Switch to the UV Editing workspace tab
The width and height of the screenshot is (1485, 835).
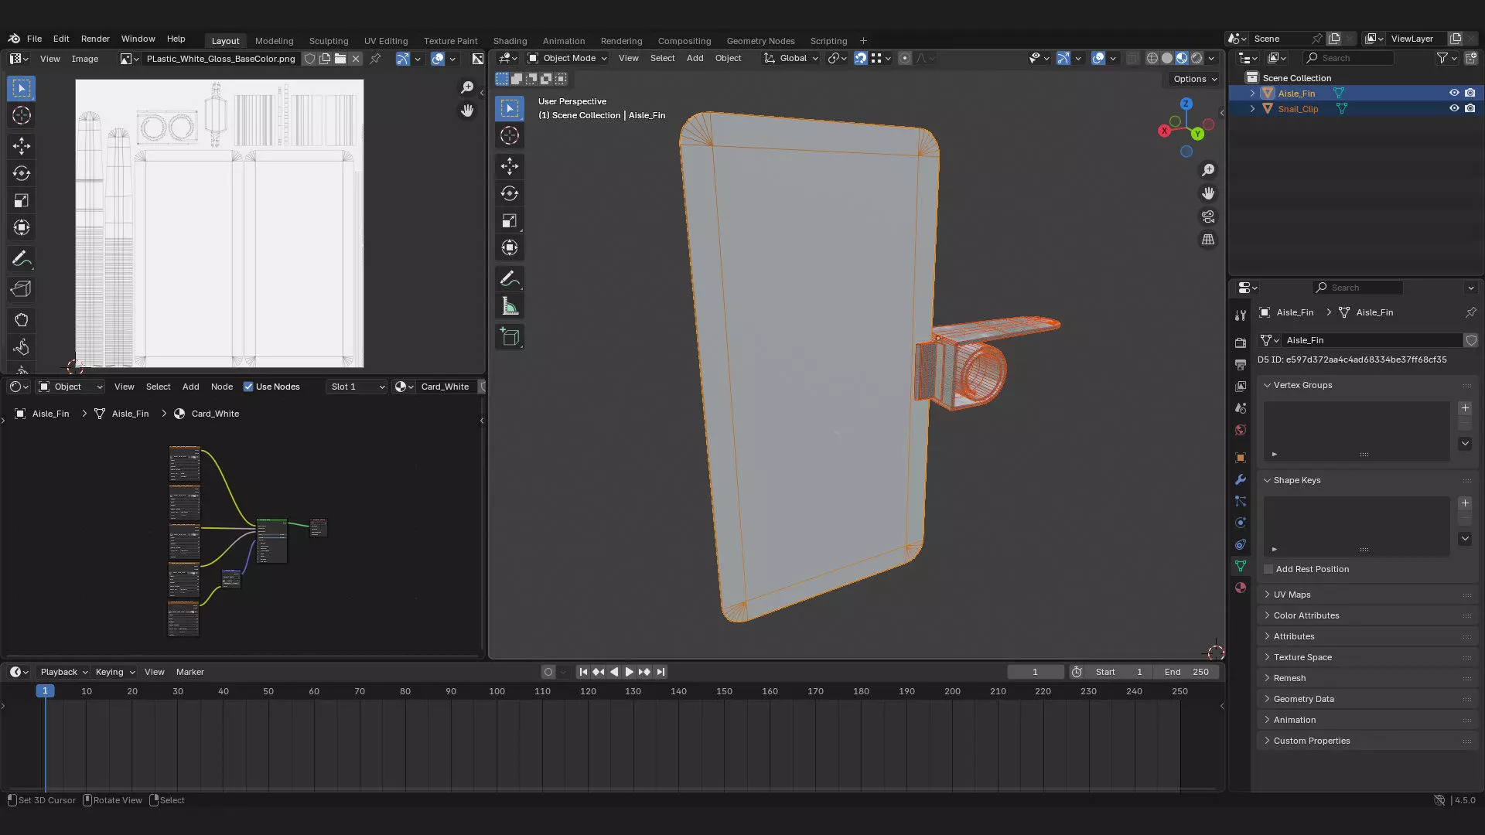pos(385,41)
